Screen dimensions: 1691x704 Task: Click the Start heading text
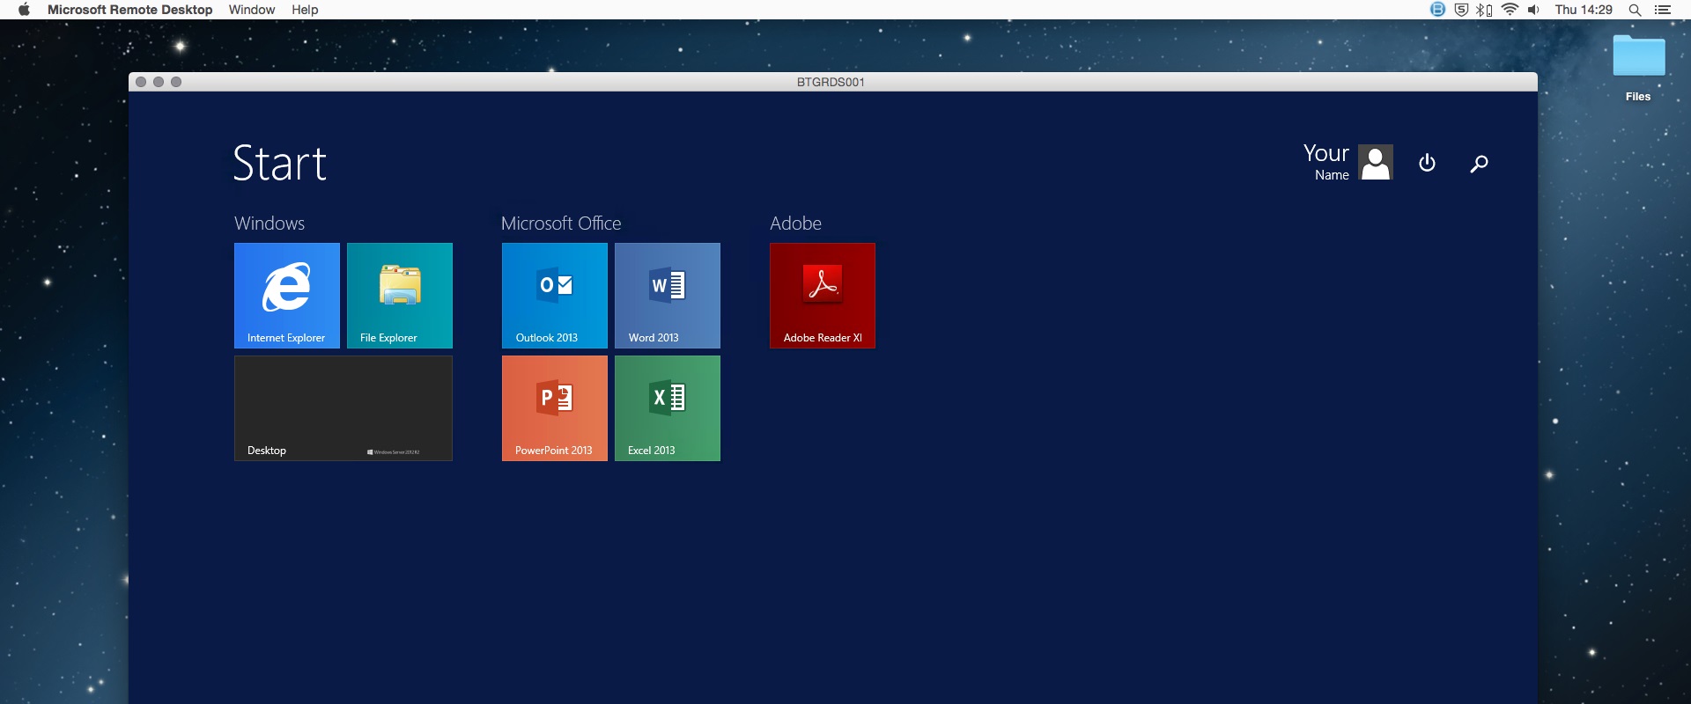280,164
